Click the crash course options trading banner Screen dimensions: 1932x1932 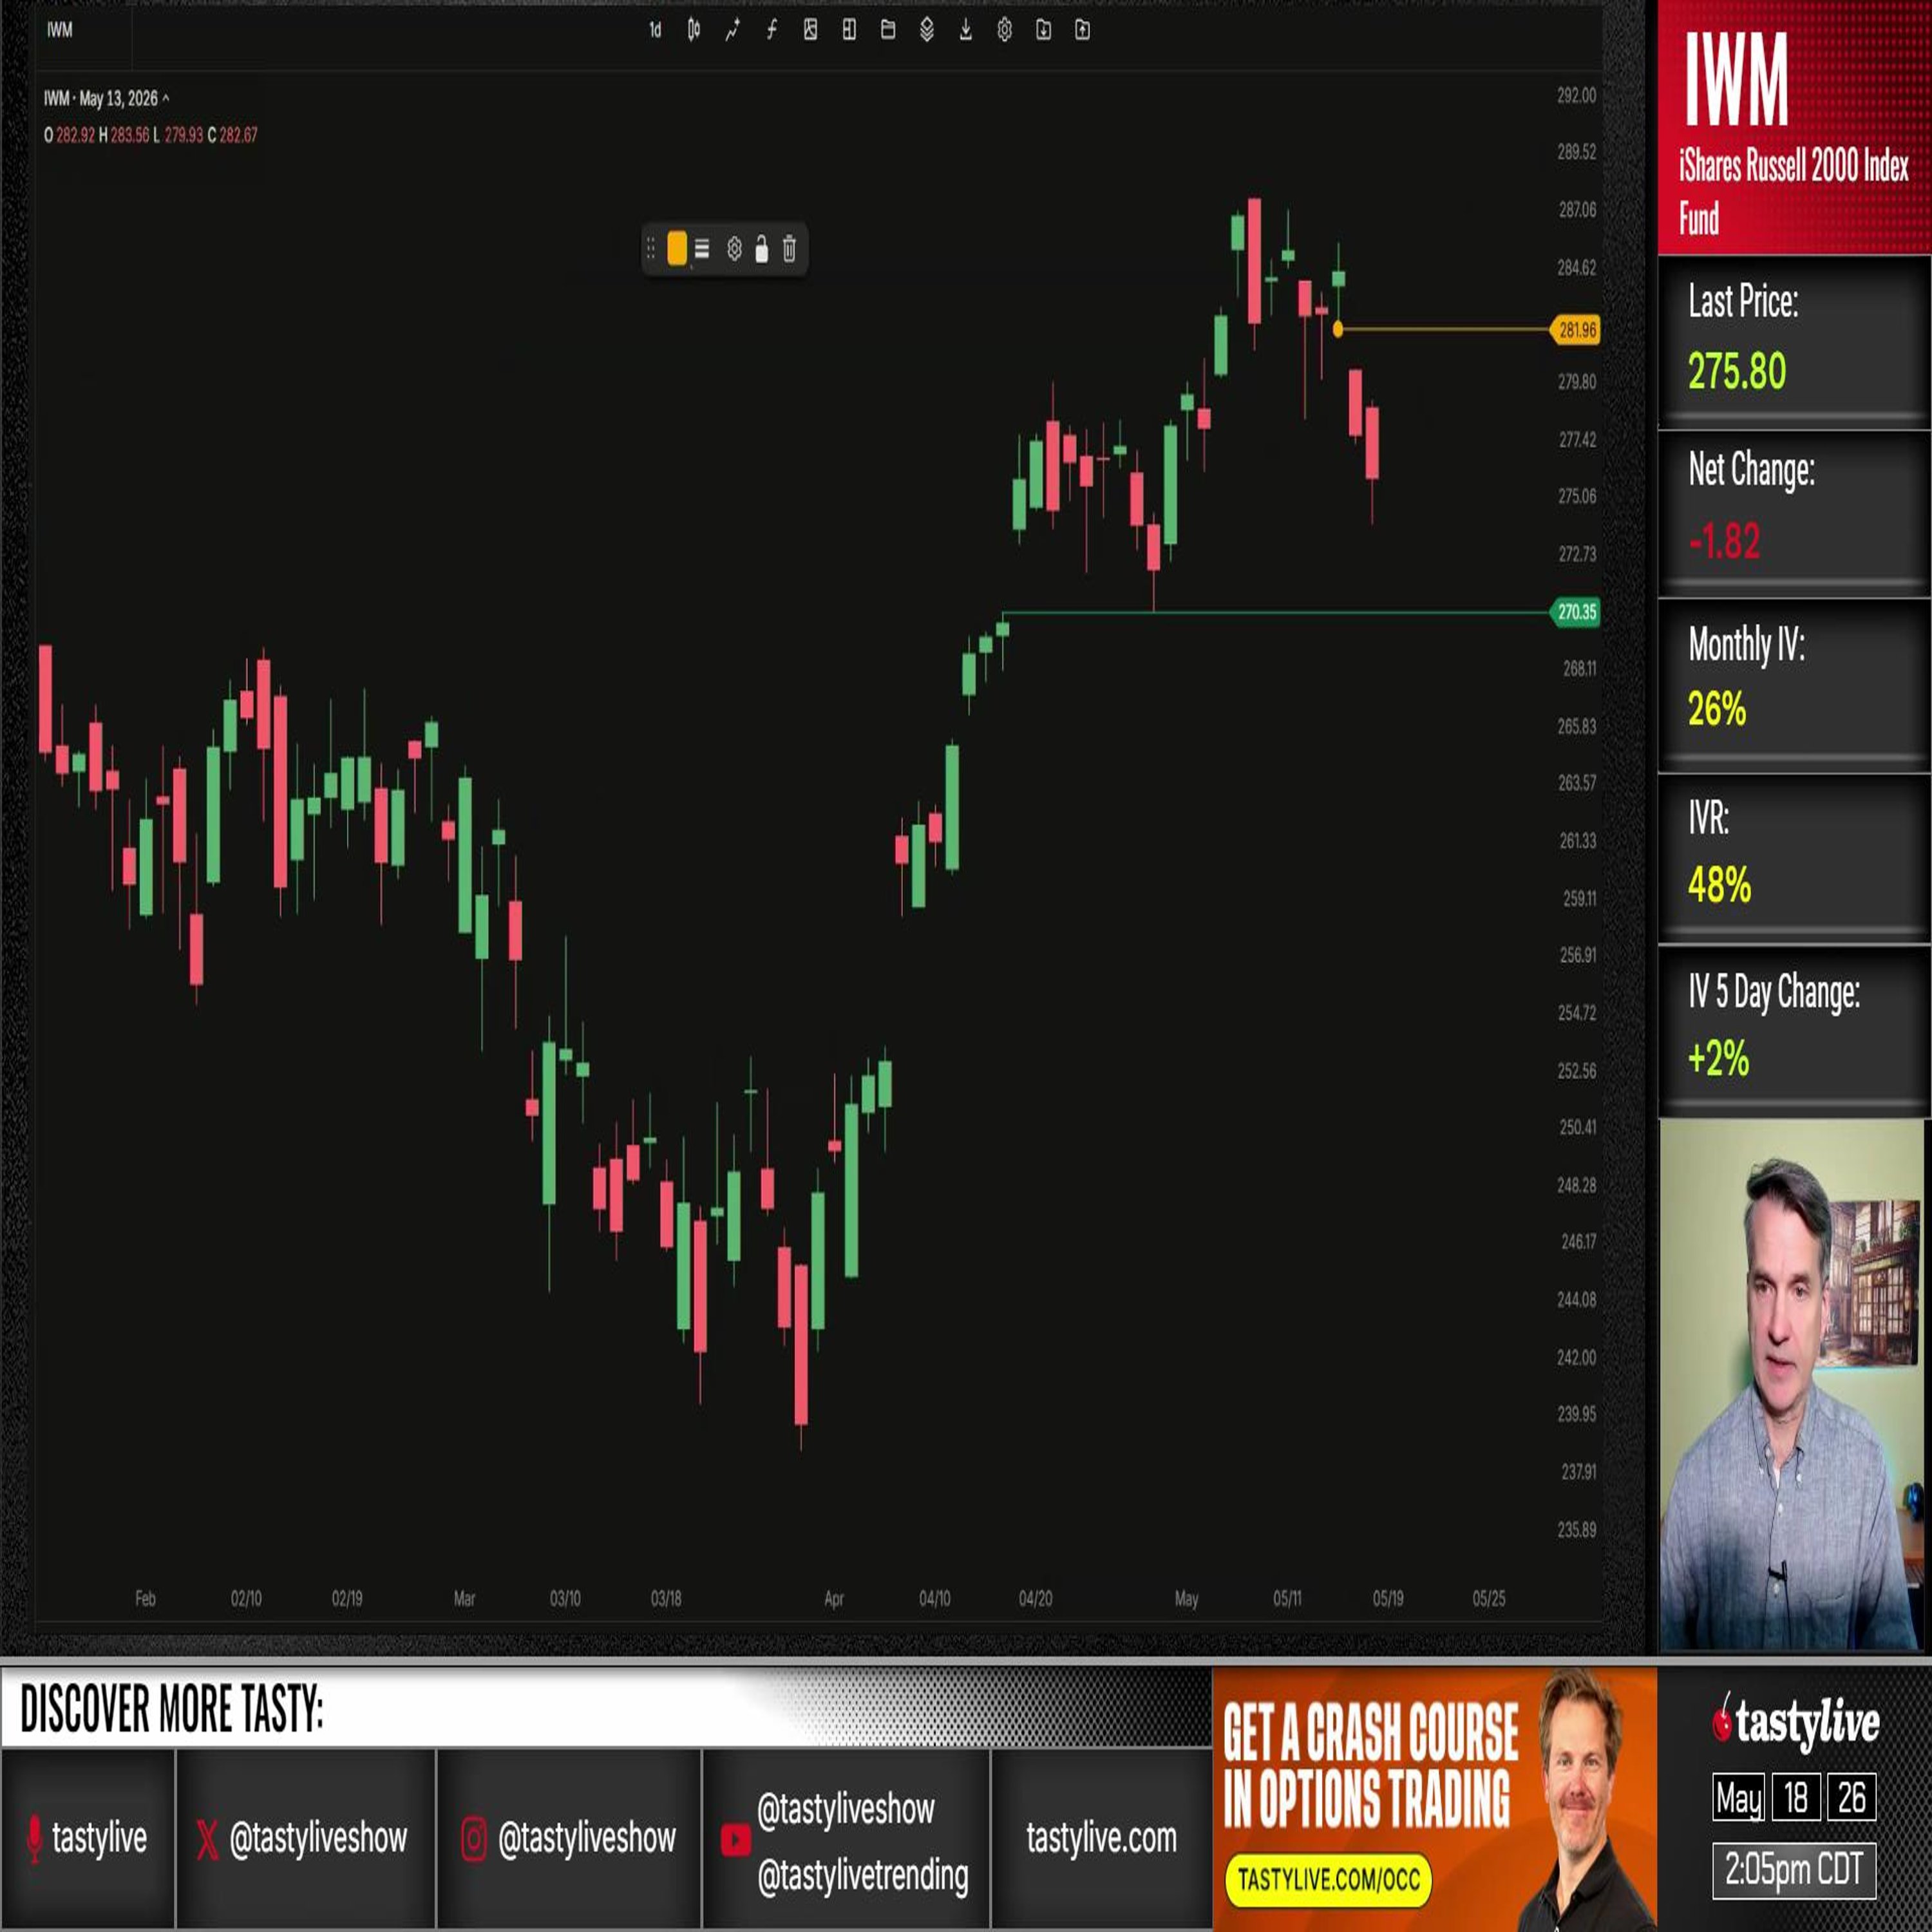click(1434, 1798)
